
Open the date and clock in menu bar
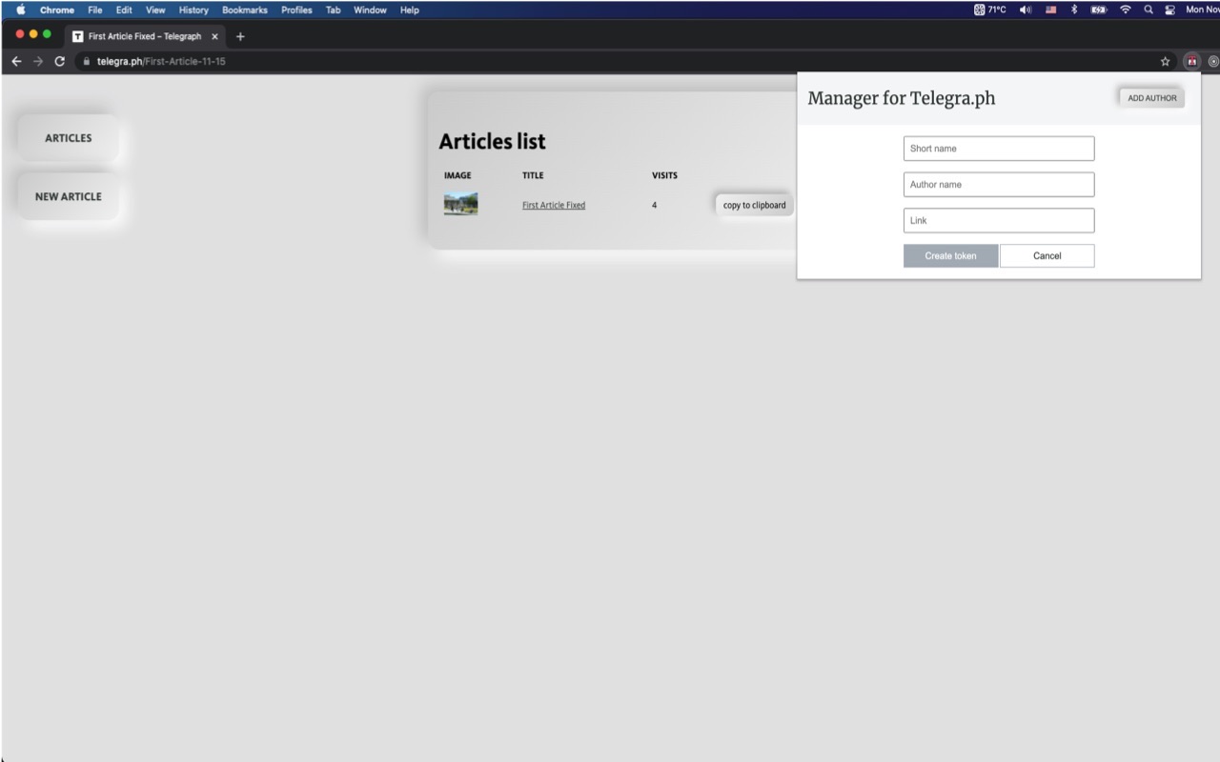[x=1203, y=10]
